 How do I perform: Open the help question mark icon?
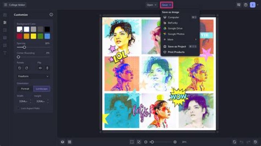[x=246, y=5]
